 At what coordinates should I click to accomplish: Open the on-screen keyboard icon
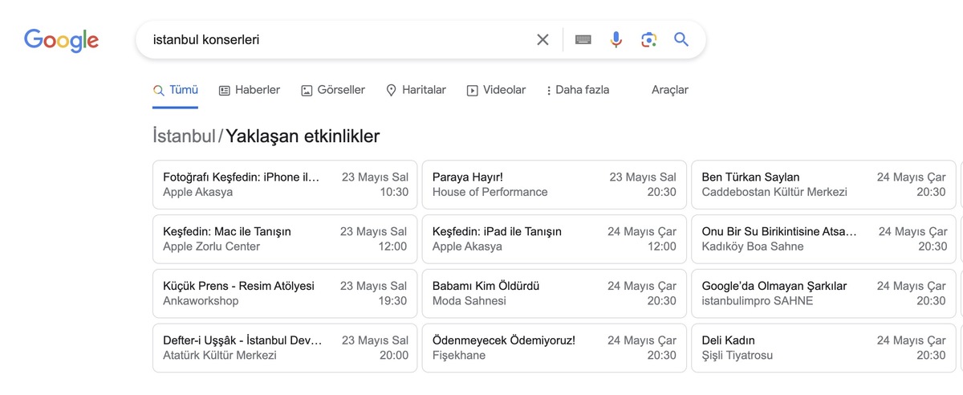point(583,39)
